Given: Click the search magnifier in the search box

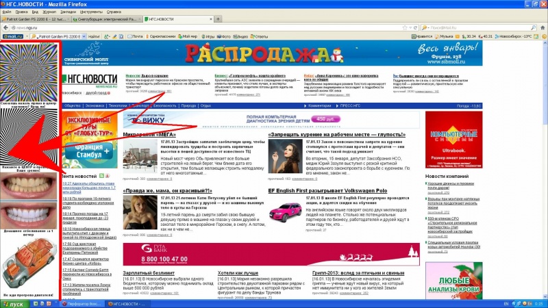Looking at the screenshot, I should tap(534, 27).
